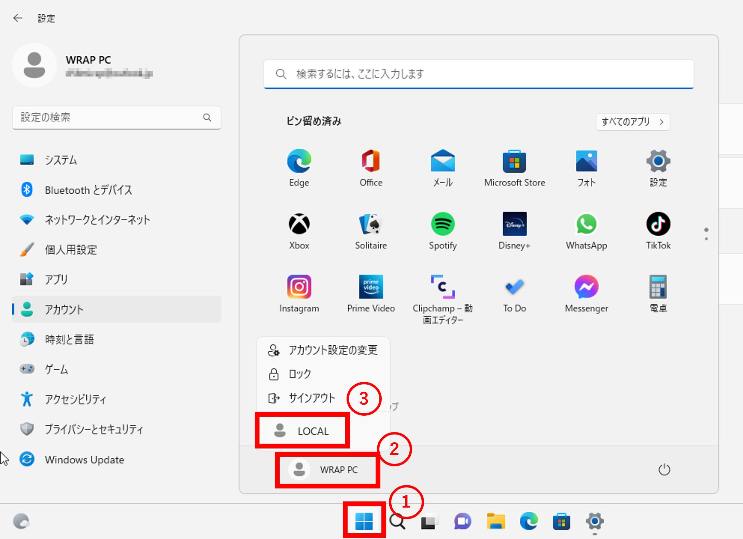
Task: Open ゲーム settings category
Action: [x=116, y=369]
